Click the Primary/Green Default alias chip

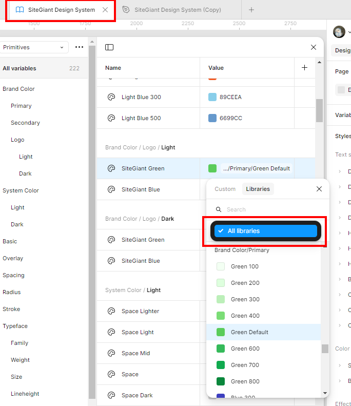tap(257, 168)
